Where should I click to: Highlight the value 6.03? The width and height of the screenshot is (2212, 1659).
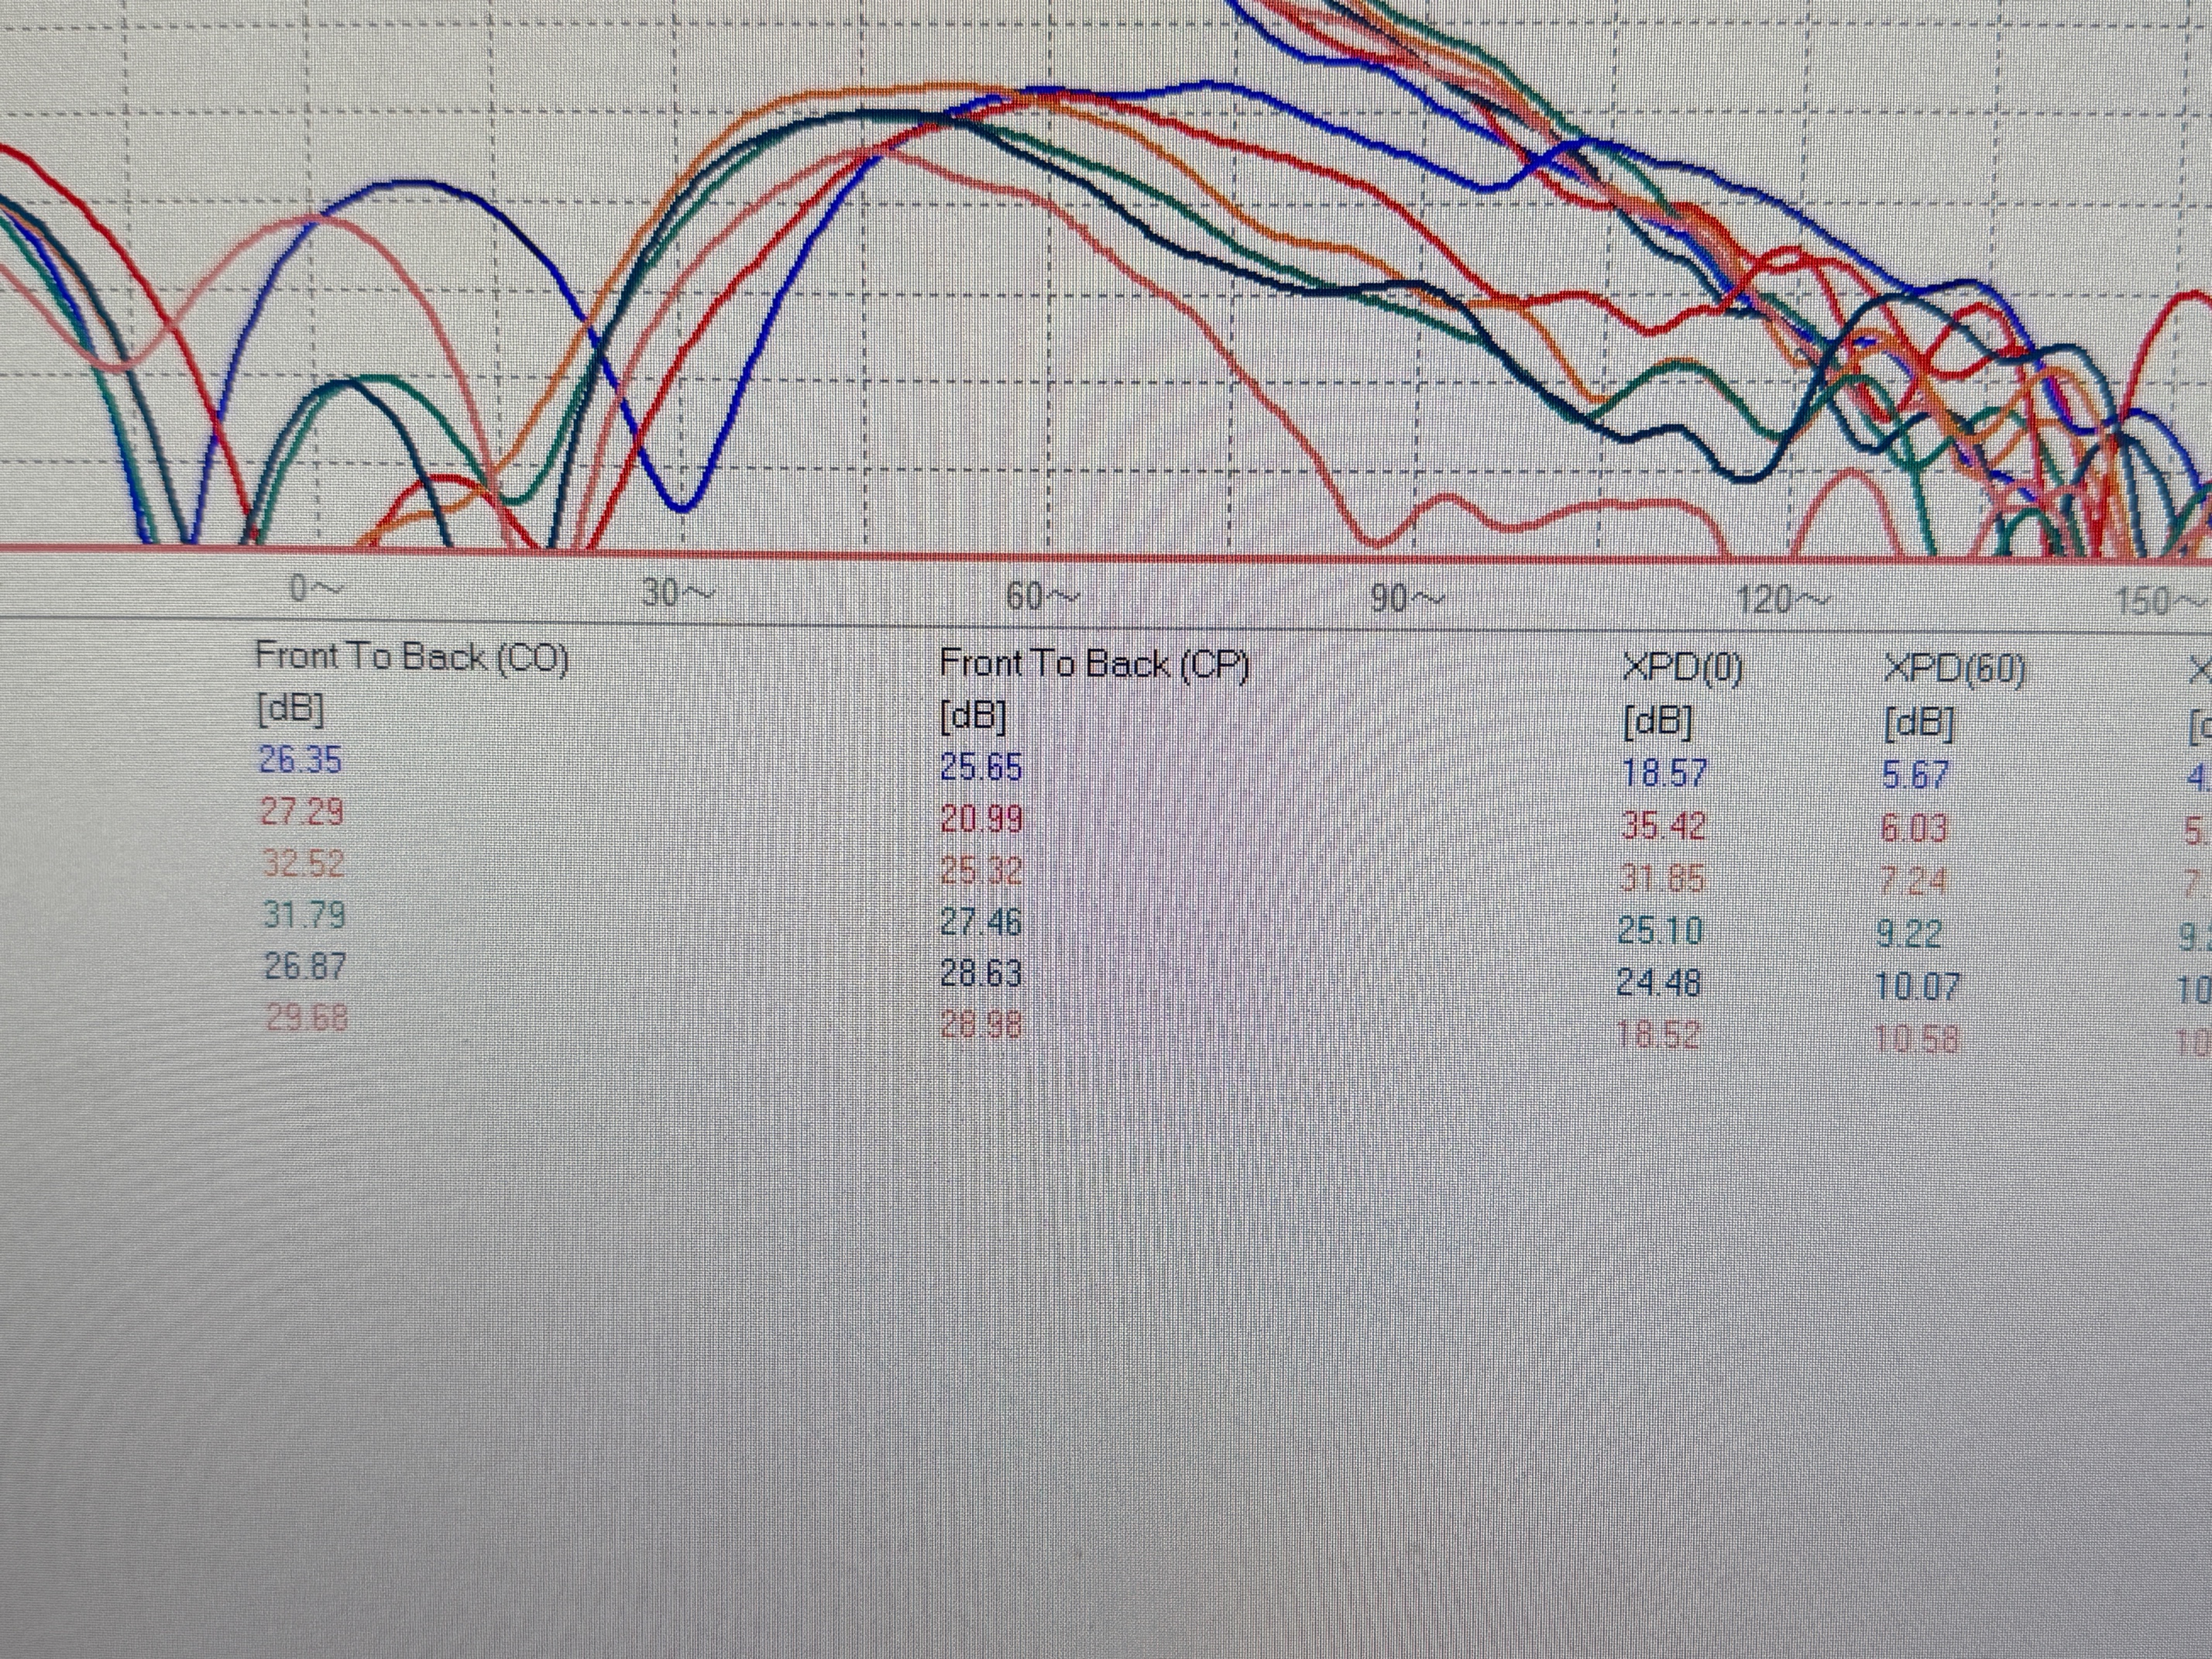1914,829
